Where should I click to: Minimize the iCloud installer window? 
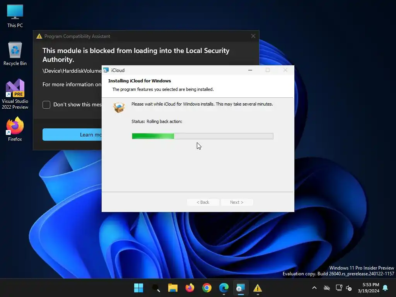point(250,70)
